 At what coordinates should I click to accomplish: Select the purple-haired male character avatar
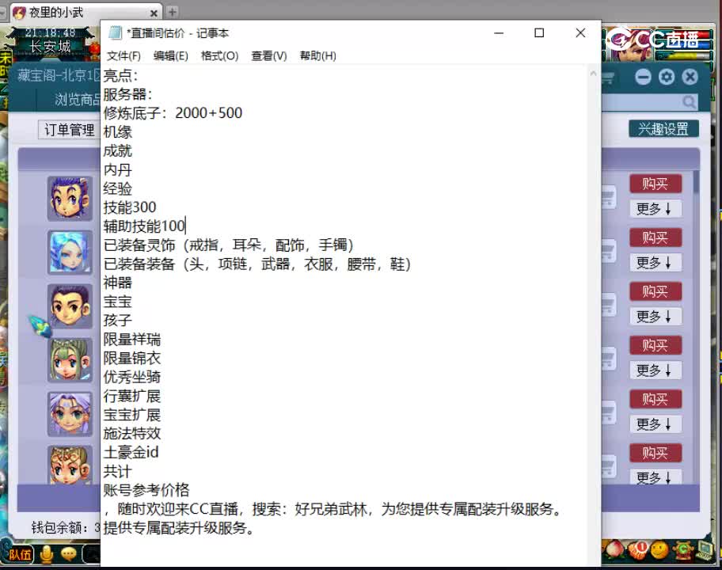pyautogui.click(x=70, y=199)
